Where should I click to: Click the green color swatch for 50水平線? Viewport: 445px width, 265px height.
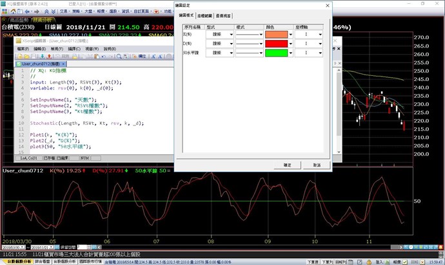(275, 53)
